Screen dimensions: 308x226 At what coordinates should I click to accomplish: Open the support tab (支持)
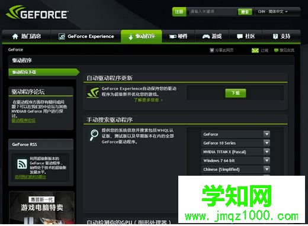pyautogui.click(x=281, y=36)
